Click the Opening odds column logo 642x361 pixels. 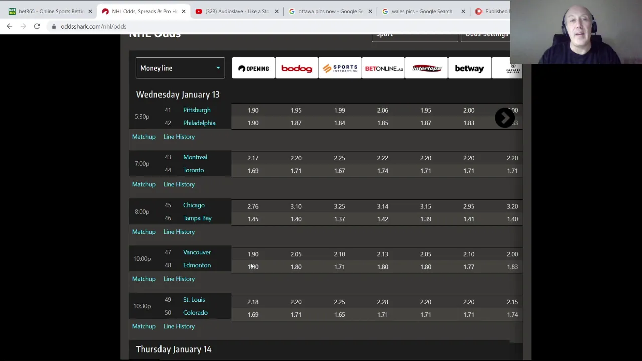point(253,68)
